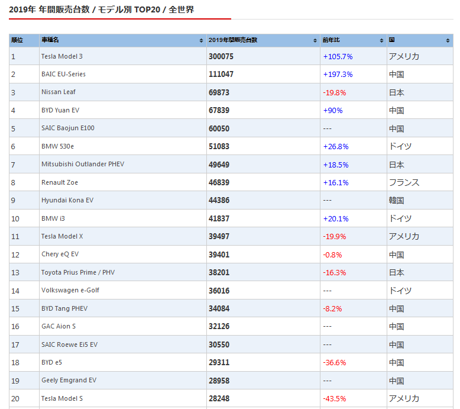Click the 2019年間販売台数 header text
The height and width of the screenshot is (409, 460).
233,40
